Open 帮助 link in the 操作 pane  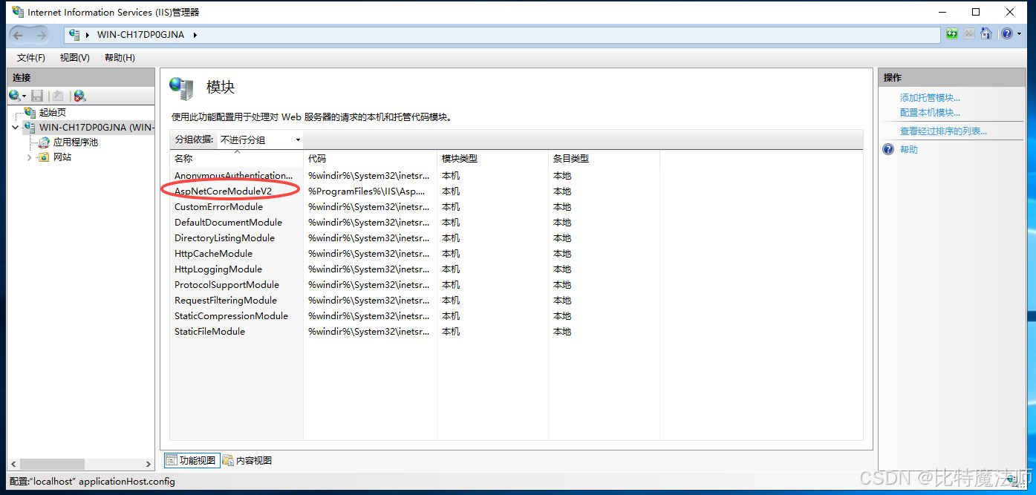[909, 150]
